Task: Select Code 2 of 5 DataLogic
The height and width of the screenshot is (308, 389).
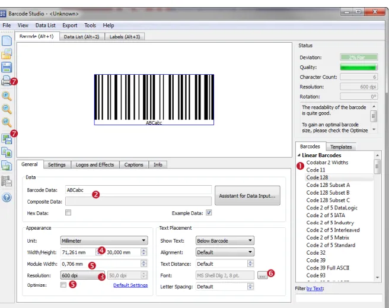Action: [x=331, y=208]
